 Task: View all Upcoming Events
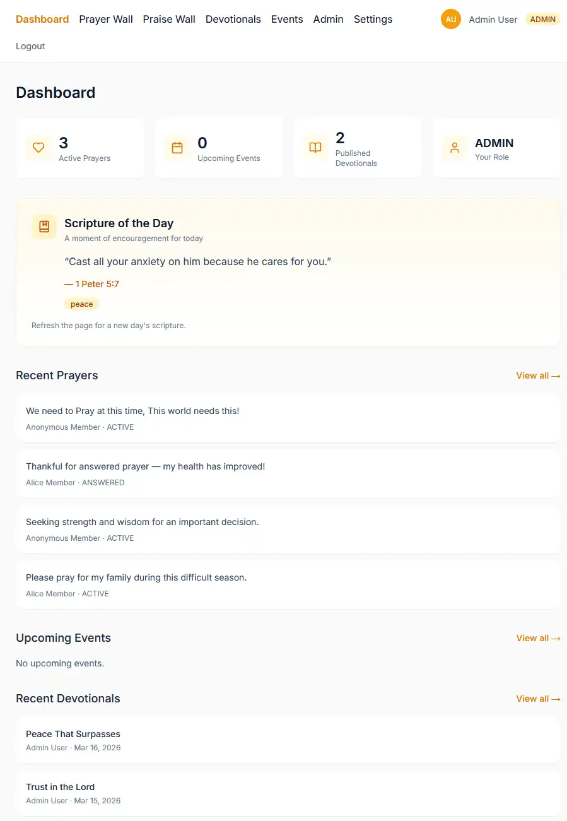pos(538,638)
